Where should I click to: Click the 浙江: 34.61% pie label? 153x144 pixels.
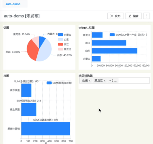(13, 52)
